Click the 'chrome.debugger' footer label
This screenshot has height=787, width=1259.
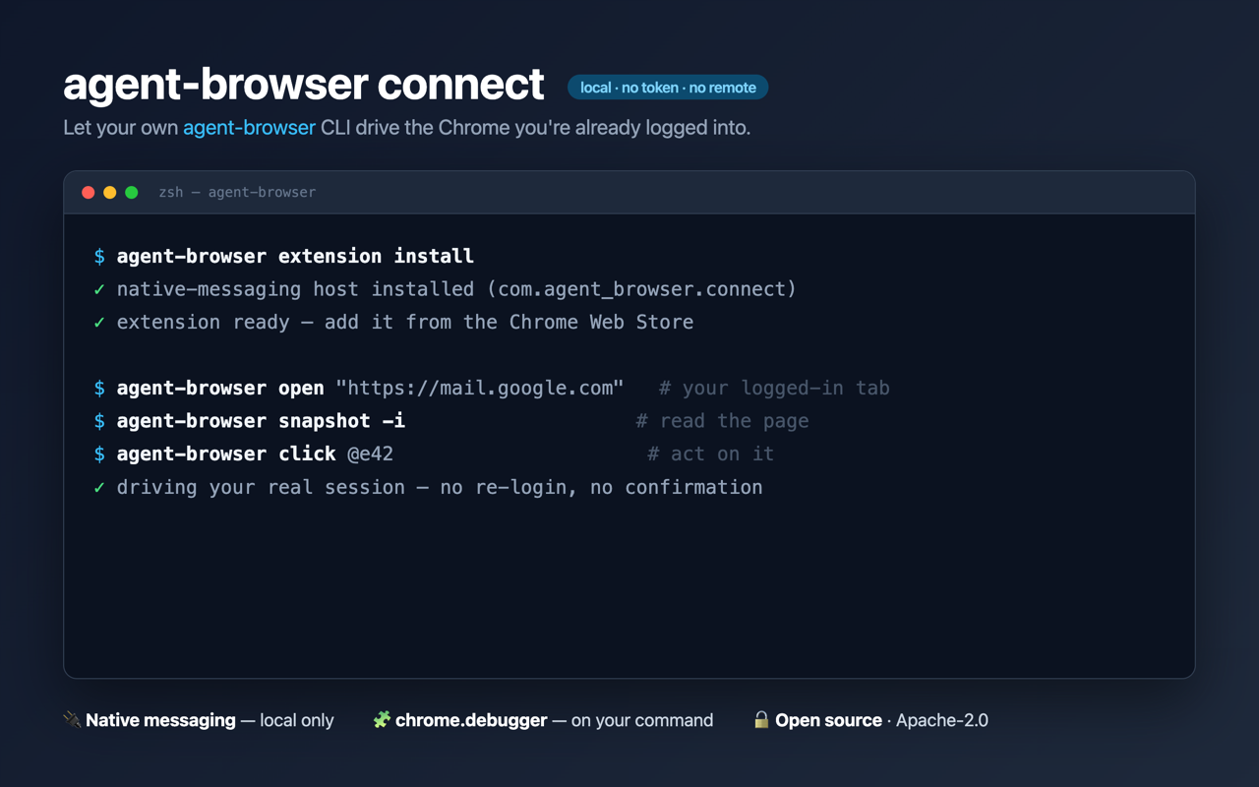coord(471,720)
